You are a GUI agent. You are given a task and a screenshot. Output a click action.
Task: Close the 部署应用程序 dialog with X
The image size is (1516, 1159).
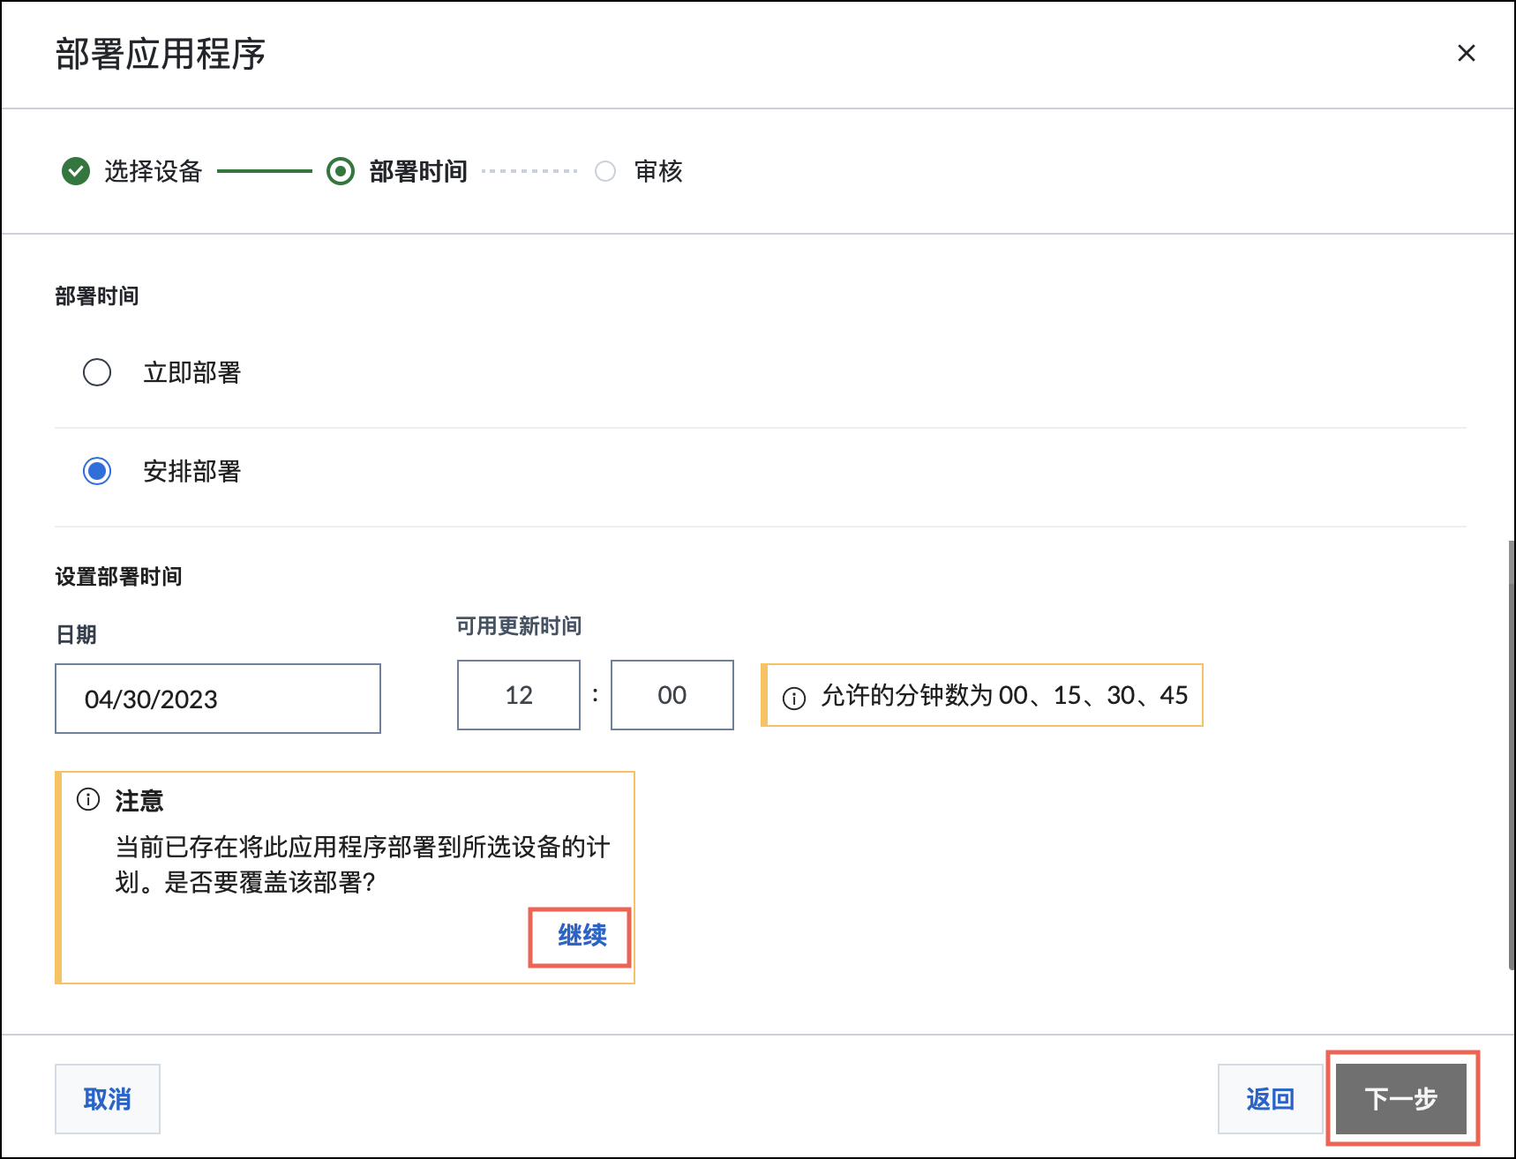(1466, 53)
